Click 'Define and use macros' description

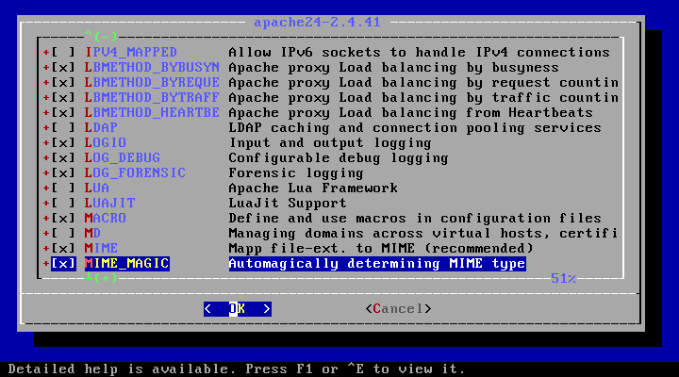[415, 219]
